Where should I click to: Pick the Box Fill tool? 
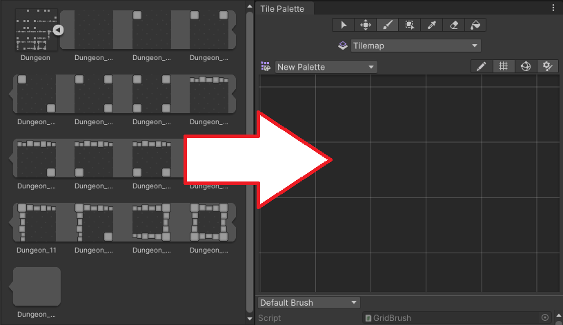pos(409,25)
